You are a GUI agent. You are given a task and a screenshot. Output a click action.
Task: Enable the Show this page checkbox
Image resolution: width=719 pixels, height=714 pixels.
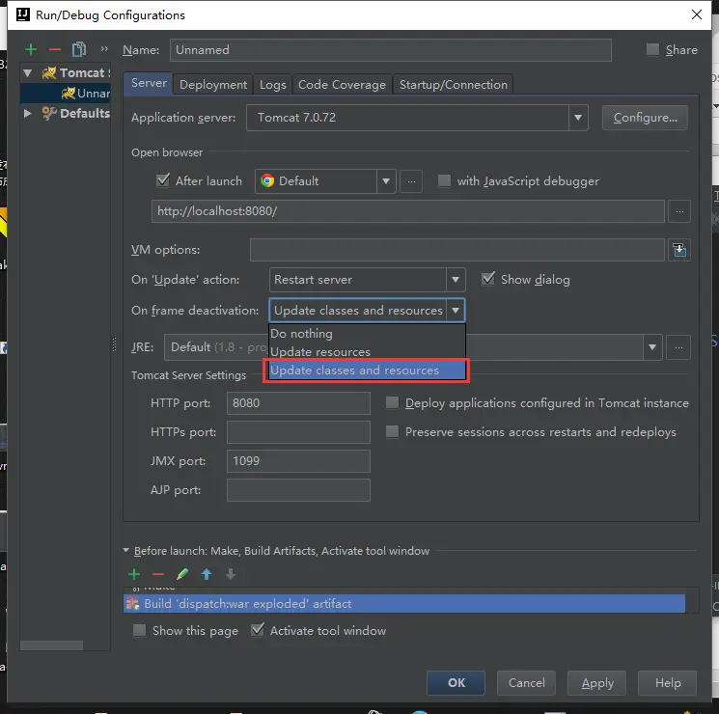[x=139, y=630]
